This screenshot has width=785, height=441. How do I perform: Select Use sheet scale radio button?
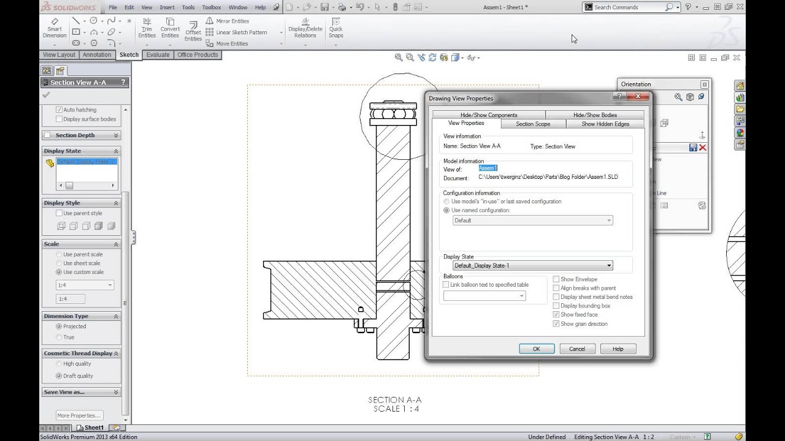pos(59,263)
